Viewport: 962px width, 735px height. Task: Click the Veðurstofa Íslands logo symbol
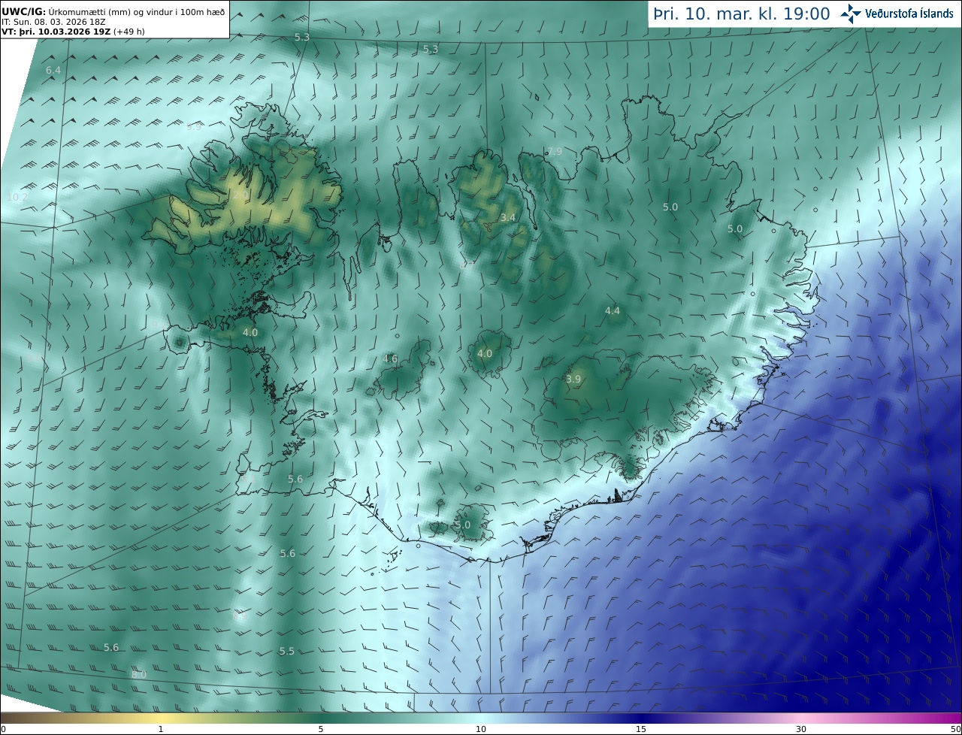click(x=851, y=14)
